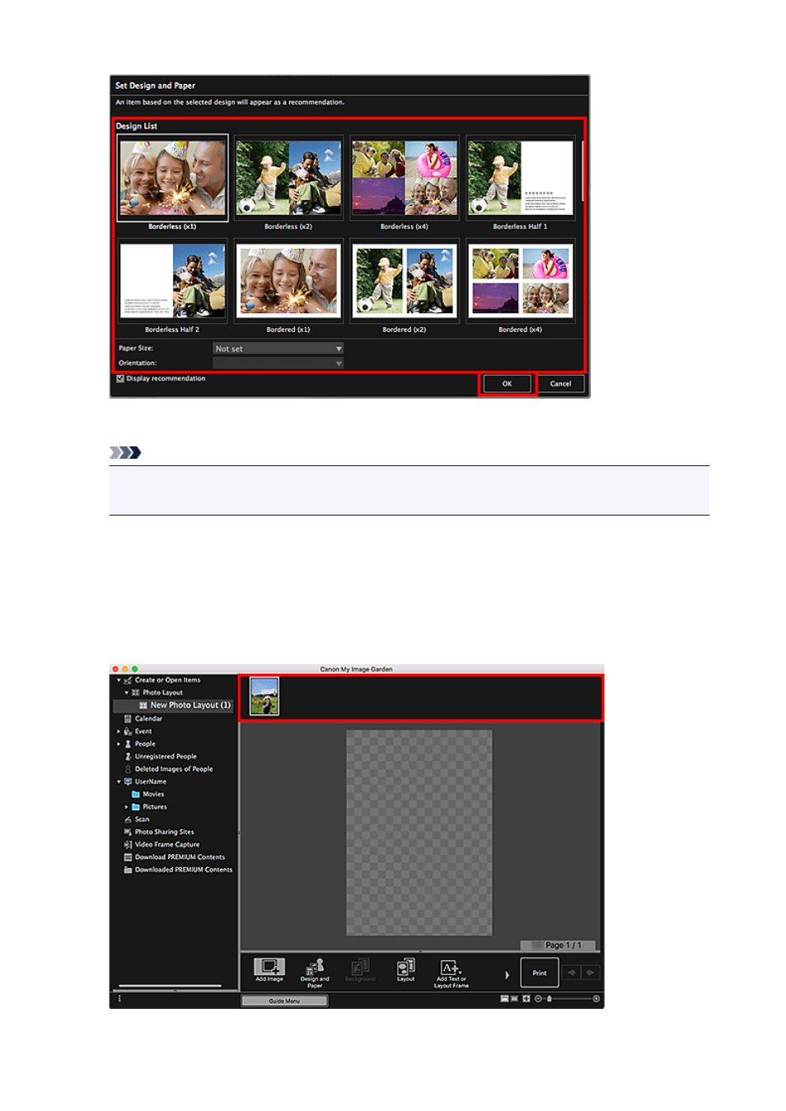
Task: Open the Layout tool
Action: (x=405, y=969)
